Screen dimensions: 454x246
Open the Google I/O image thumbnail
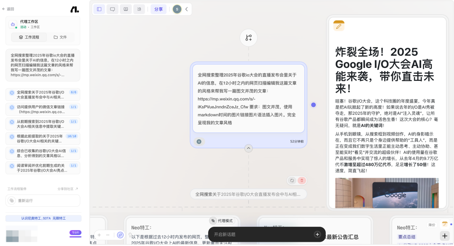pos(387,193)
